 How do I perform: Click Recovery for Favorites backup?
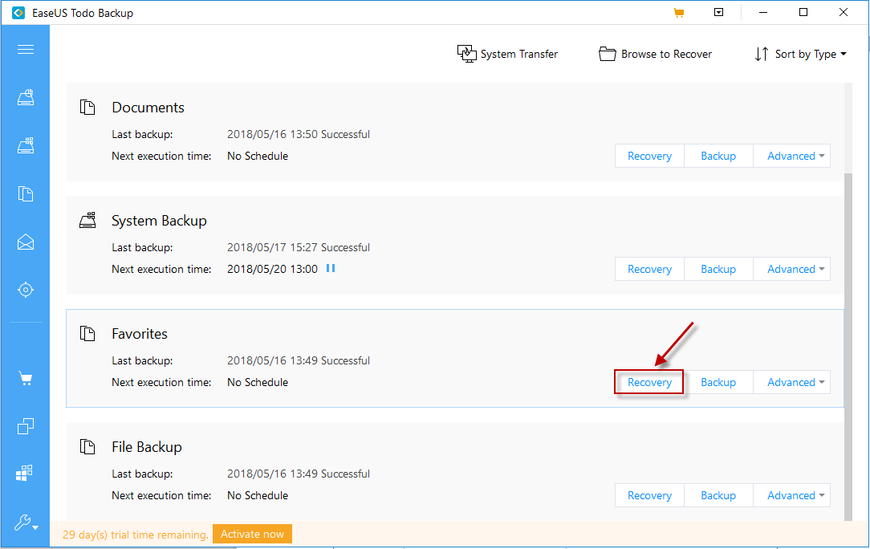pyautogui.click(x=649, y=383)
